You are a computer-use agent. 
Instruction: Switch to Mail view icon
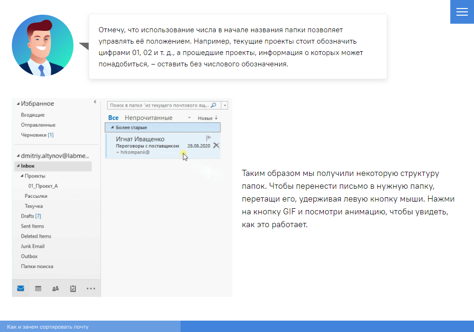(20, 288)
